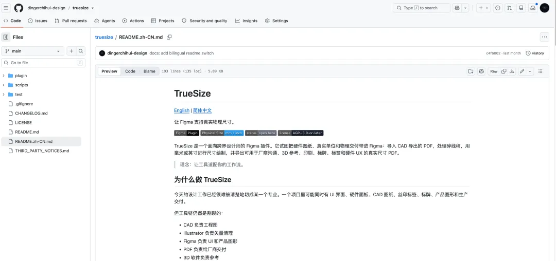Switch to Preview view
This screenshot has height=261, width=556.
click(x=109, y=71)
